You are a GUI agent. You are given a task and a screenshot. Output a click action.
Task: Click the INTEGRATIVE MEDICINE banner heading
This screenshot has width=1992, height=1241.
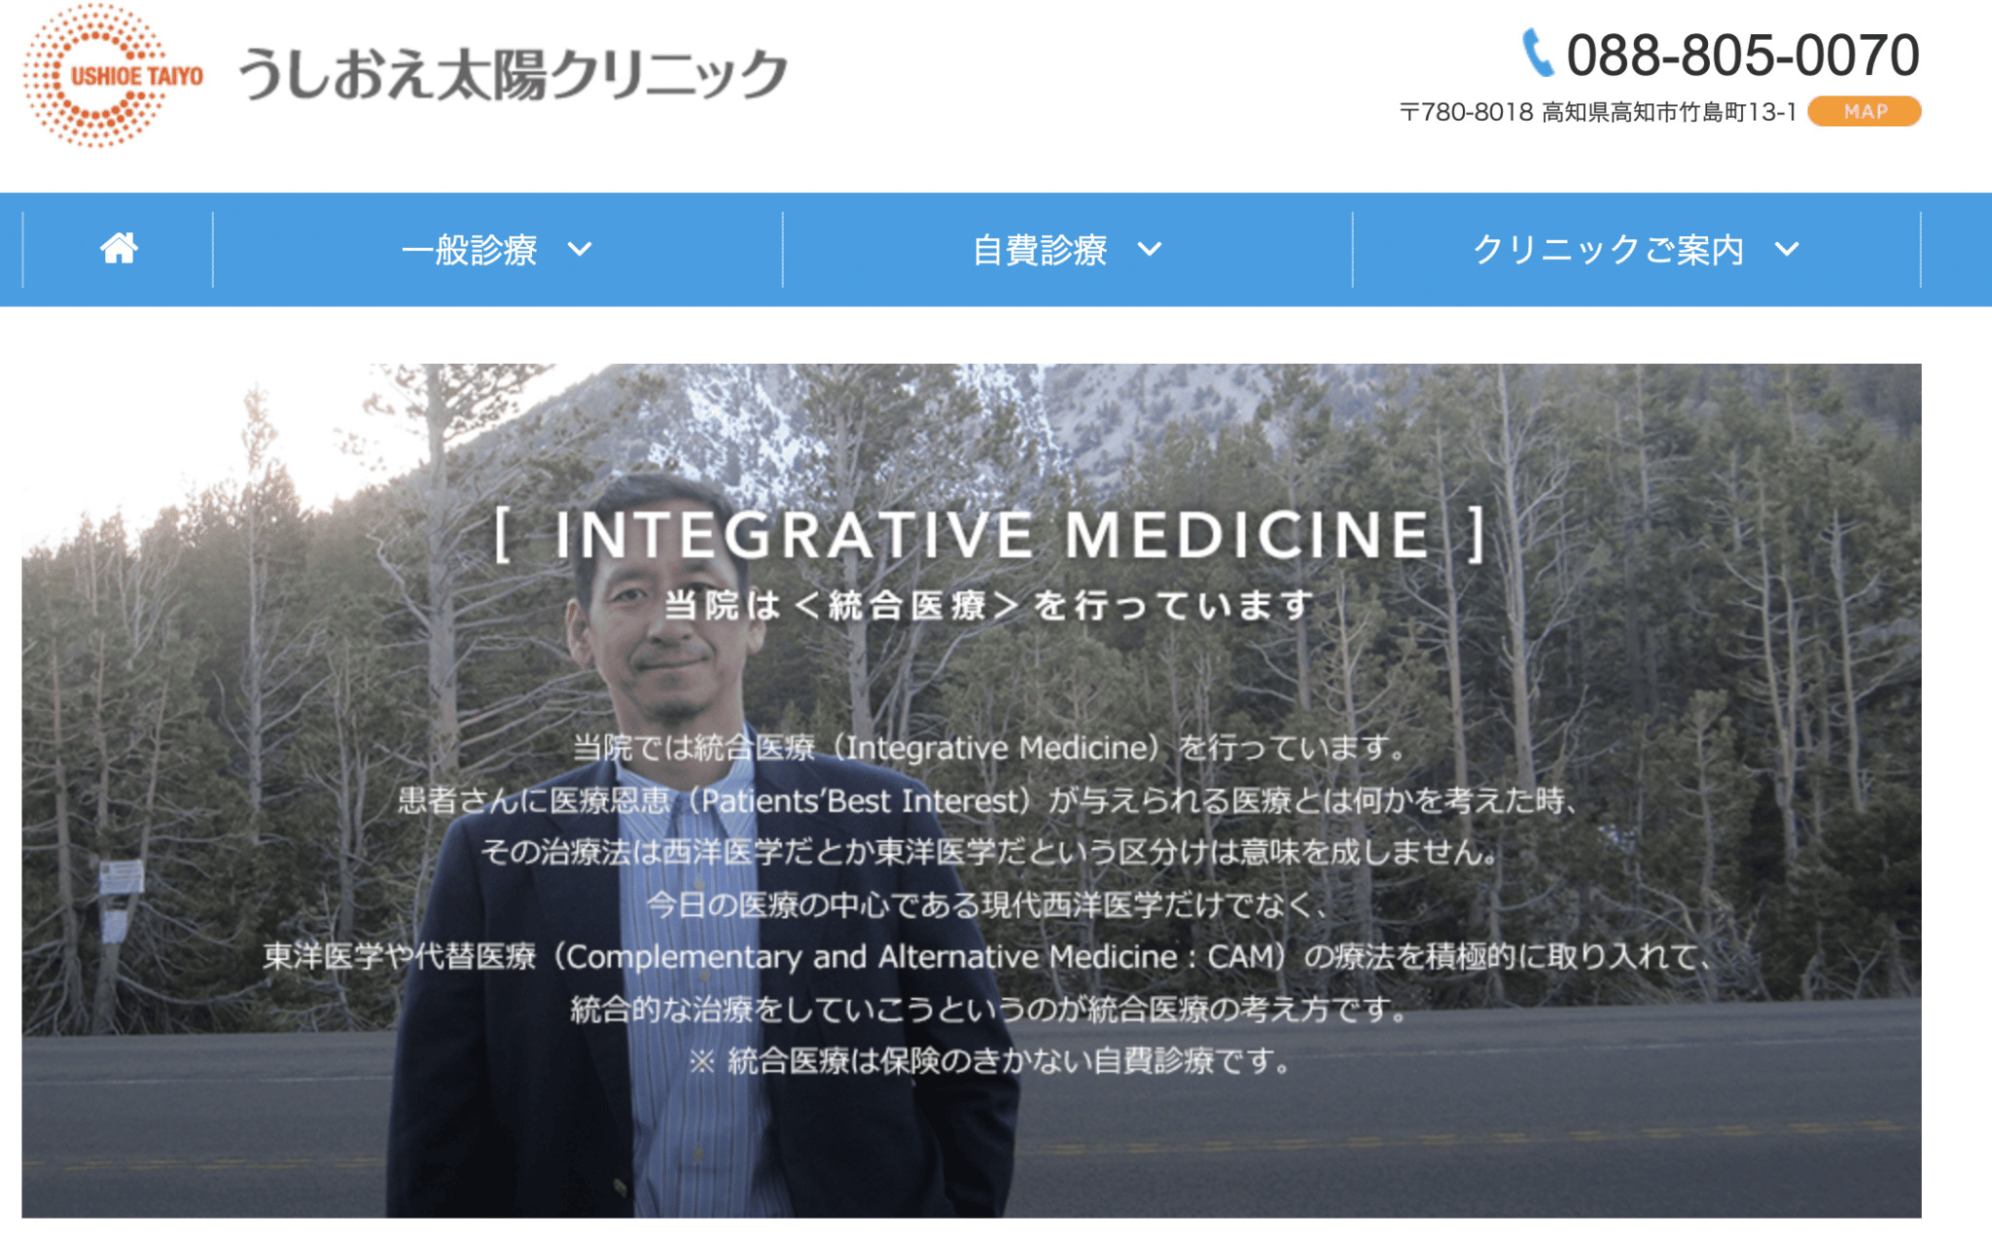click(990, 534)
